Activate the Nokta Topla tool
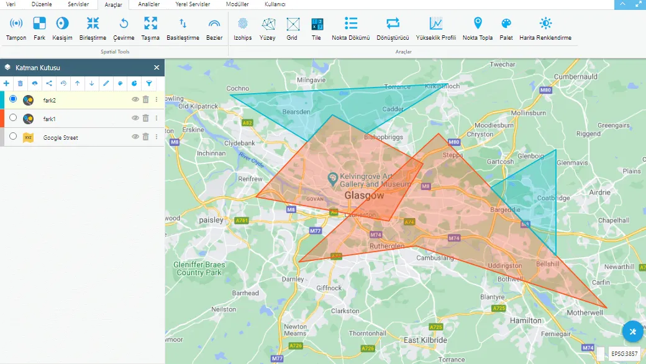This screenshot has height=364, width=646. [x=478, y=29]
